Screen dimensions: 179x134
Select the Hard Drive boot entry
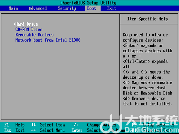(27, 24)
